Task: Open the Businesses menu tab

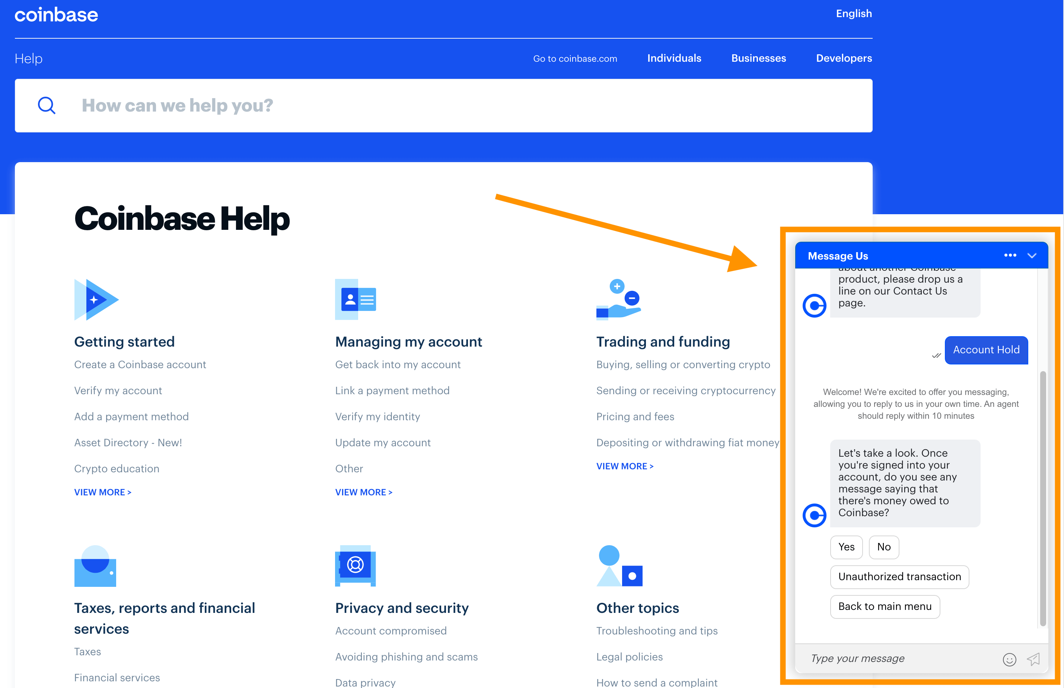Action: click(x=758, y=58)
